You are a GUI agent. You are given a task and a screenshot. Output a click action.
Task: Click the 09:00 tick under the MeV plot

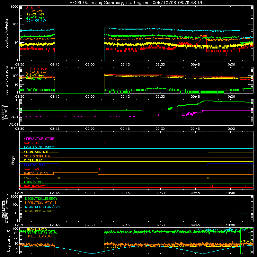[x=90, y=97]
